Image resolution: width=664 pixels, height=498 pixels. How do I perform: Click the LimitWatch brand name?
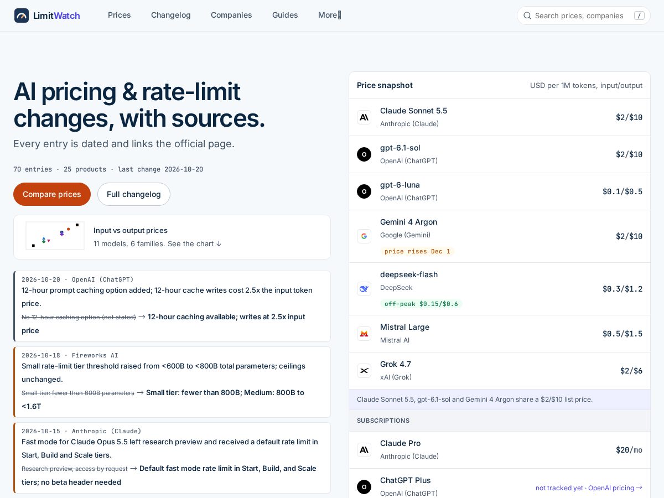click(x=56, y=15)
